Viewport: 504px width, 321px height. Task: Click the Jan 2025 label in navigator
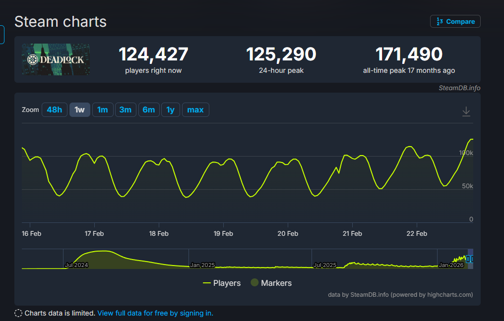(x=202, y=265)
